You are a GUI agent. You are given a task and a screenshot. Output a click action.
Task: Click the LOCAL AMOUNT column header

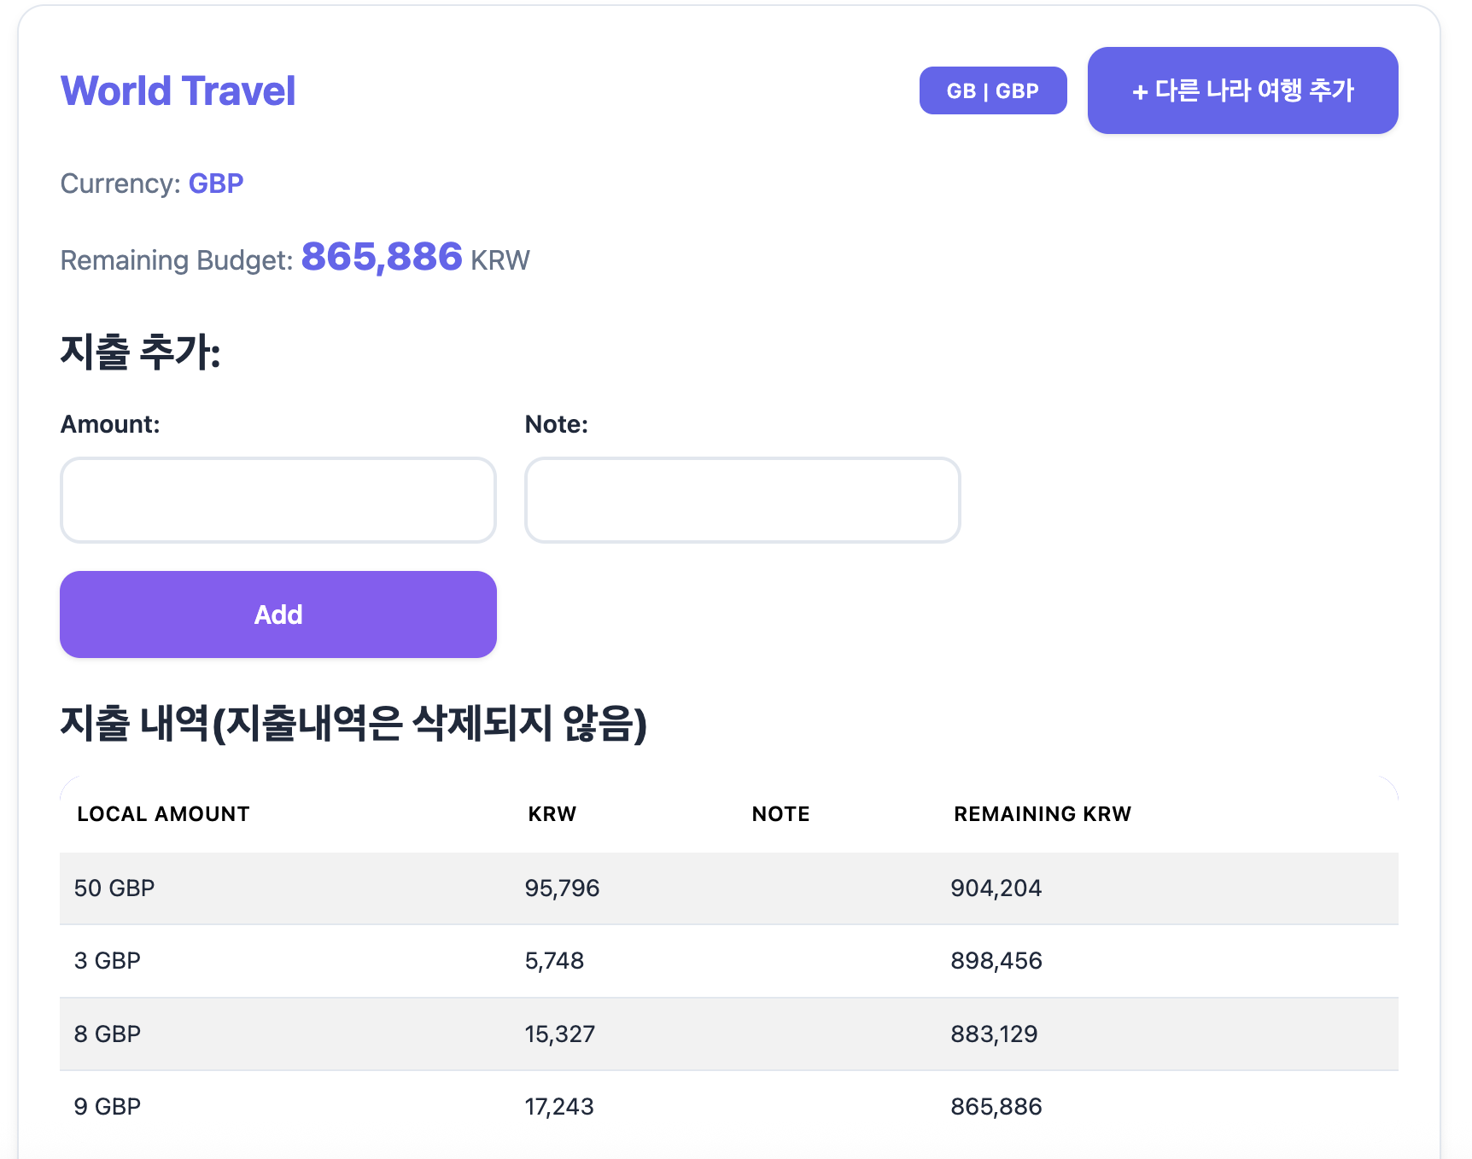pyautogui.click(x=163, y=814)
